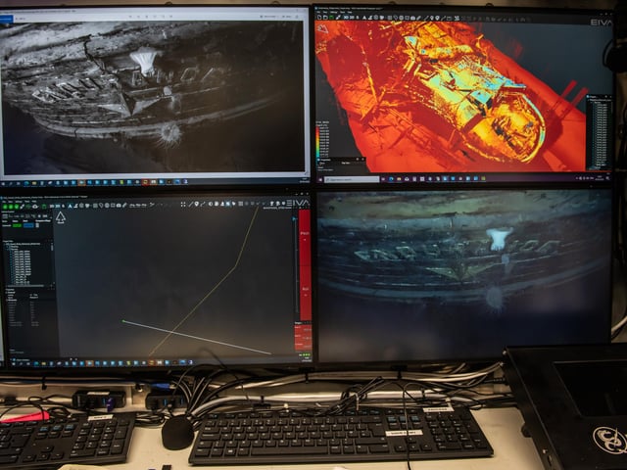
Task: Click shield icon on top-right monitor toolbar
Action: (382, 18)
